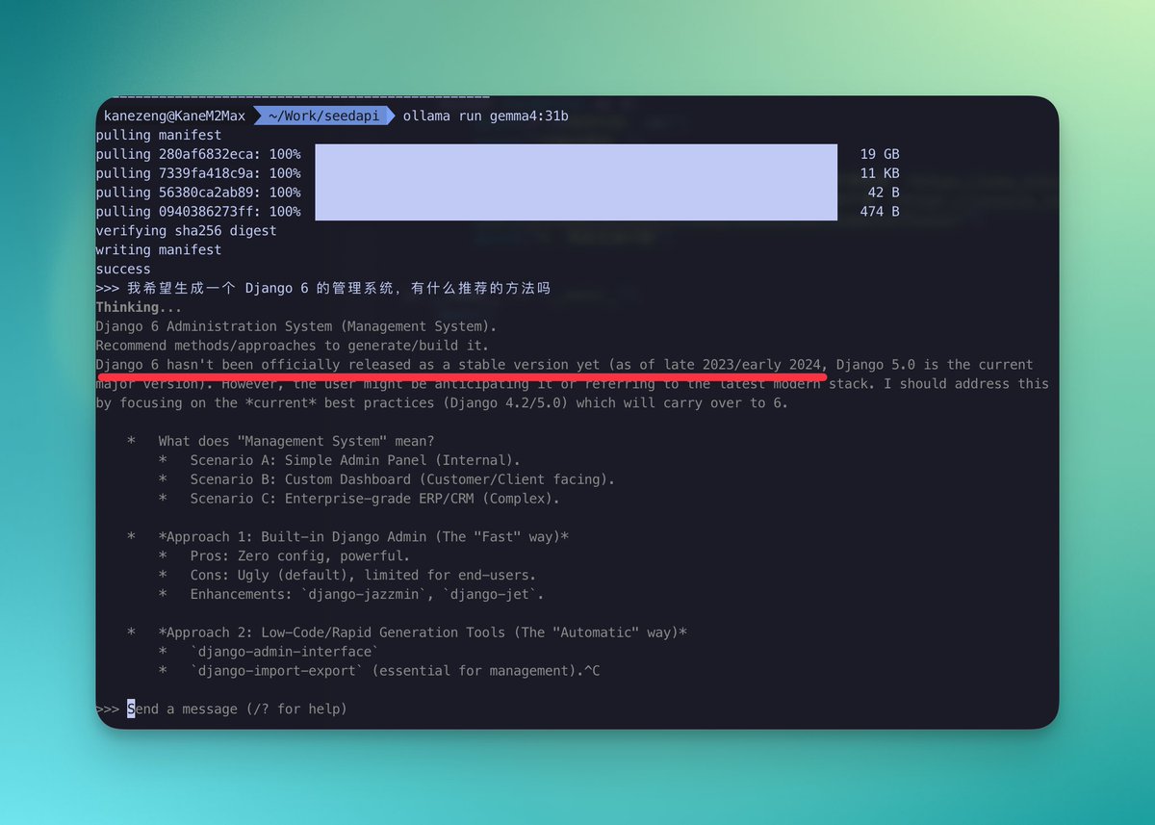Click the '42 B' size value

884,193
